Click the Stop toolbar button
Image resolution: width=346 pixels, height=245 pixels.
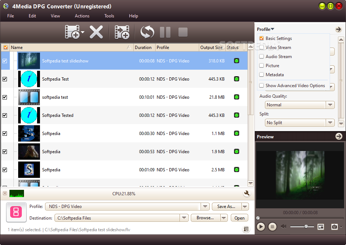point(183,32)
